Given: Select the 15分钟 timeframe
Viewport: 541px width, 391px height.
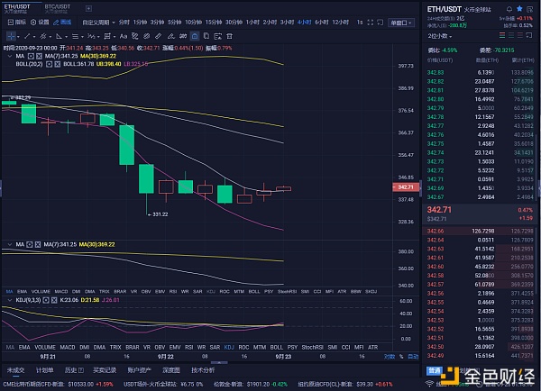Looking at the screenshot, I should pyautogui.click(x=214, y=23).
